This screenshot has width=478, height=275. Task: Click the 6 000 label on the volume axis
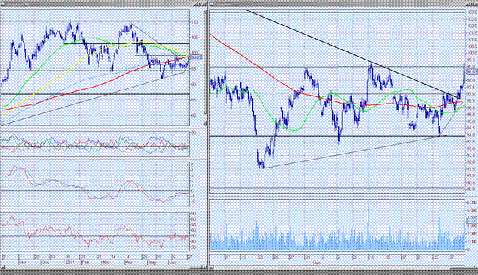[472, 202]
